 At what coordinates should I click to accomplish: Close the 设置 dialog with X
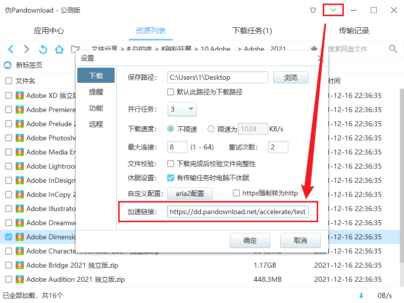[x=321, y=58]
